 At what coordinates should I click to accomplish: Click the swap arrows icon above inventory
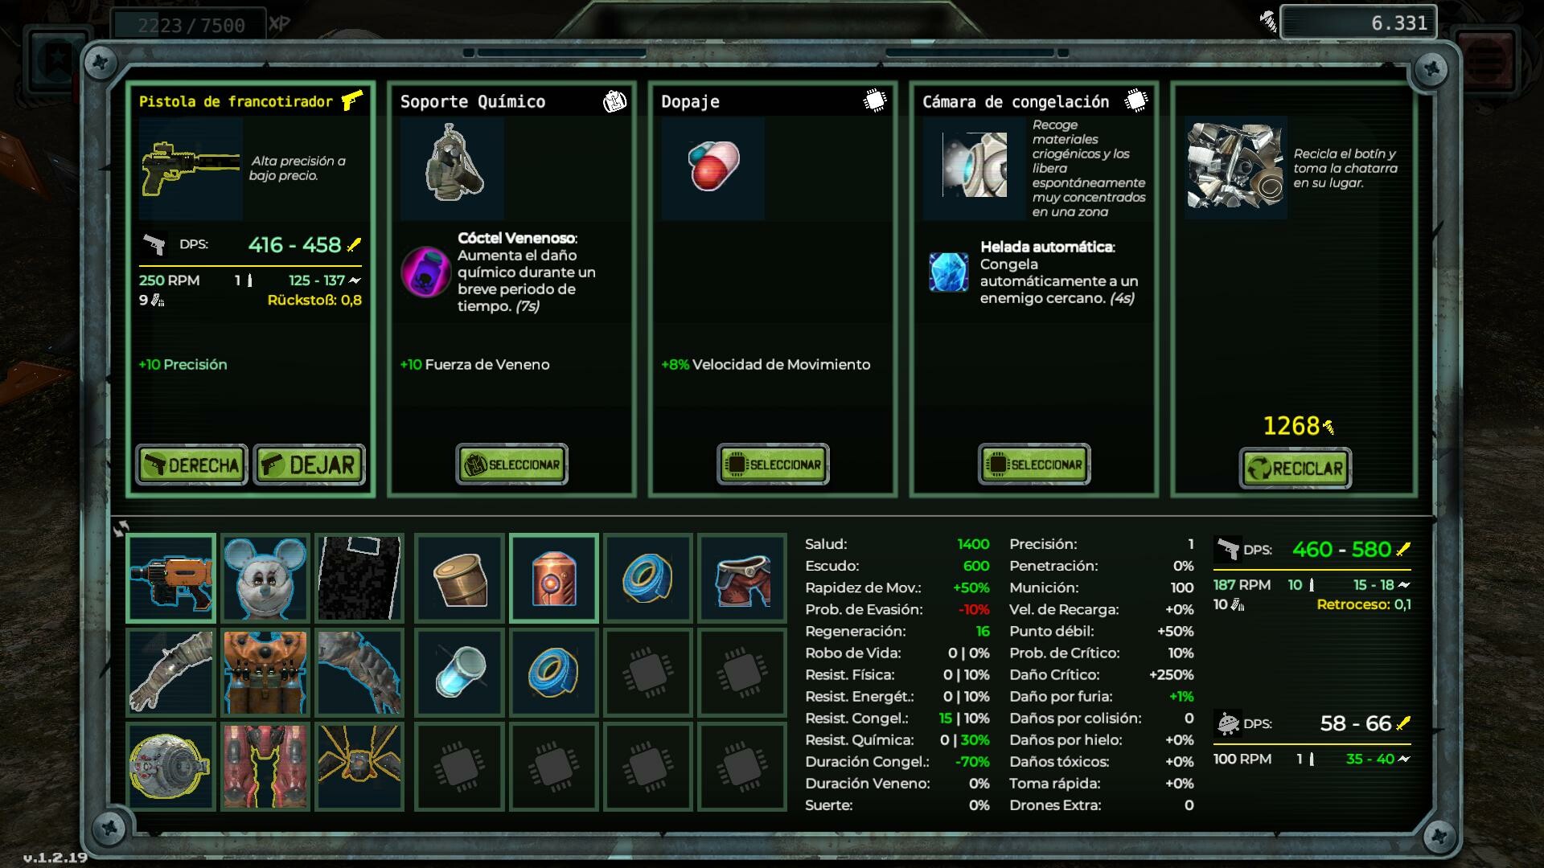[x=121, y=528]
